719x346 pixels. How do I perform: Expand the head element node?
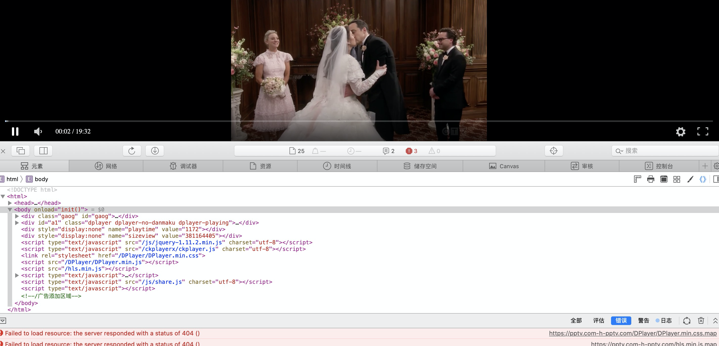click(x=10, y=203)
